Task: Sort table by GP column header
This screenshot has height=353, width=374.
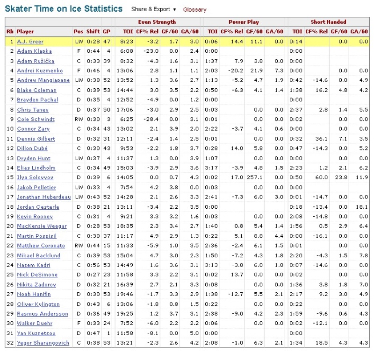Action: coord(107,31)
